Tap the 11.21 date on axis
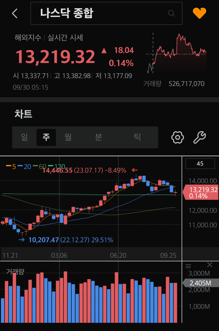 click(10, 256)
